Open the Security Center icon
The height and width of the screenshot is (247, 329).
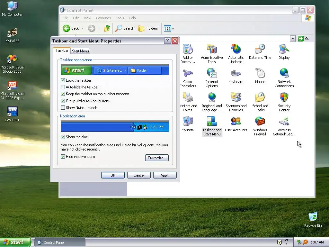(x=284, y=102)
